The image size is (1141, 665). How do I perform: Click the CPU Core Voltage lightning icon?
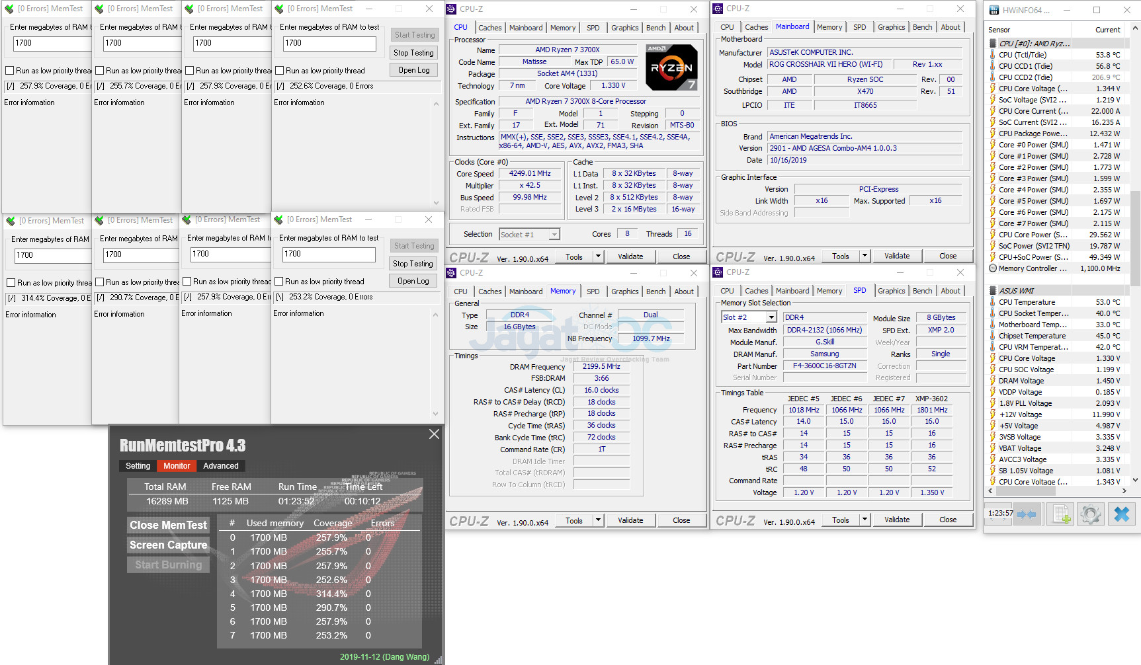pyautogui.click(x=992, y=89)
